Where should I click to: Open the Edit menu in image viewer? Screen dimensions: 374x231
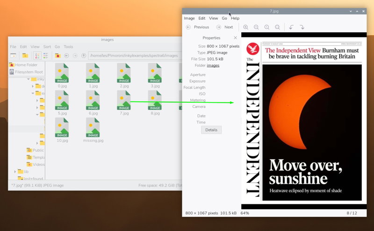(x=202, y=18)
